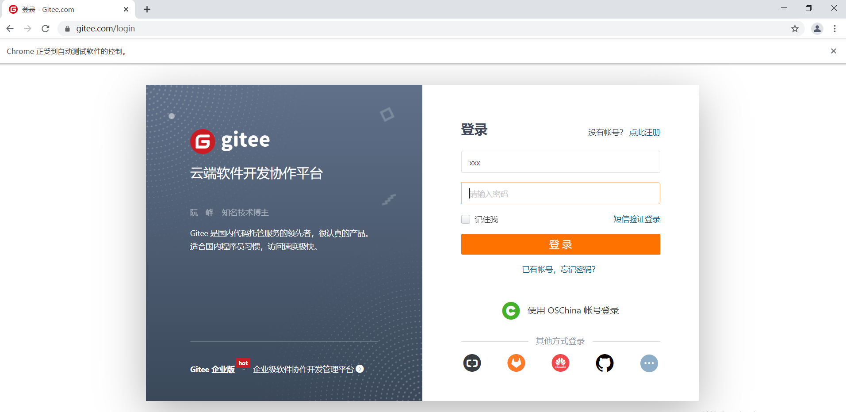The image size is (846, 412).
Task: Sign in with the orange GitLab fox icon
Action: (x=516, y=363)
